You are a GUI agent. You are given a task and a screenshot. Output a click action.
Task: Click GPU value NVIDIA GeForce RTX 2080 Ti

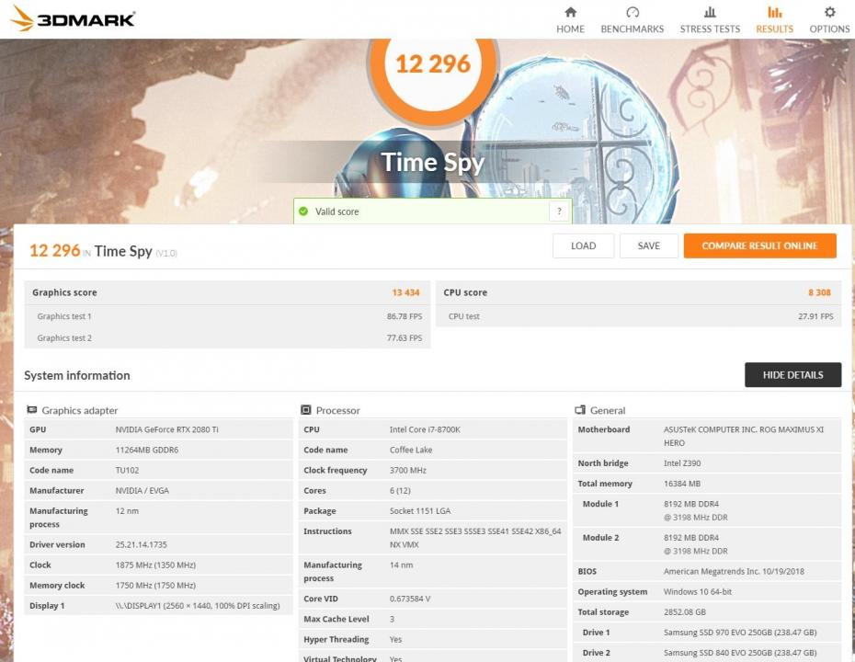[x=166, y=429]
